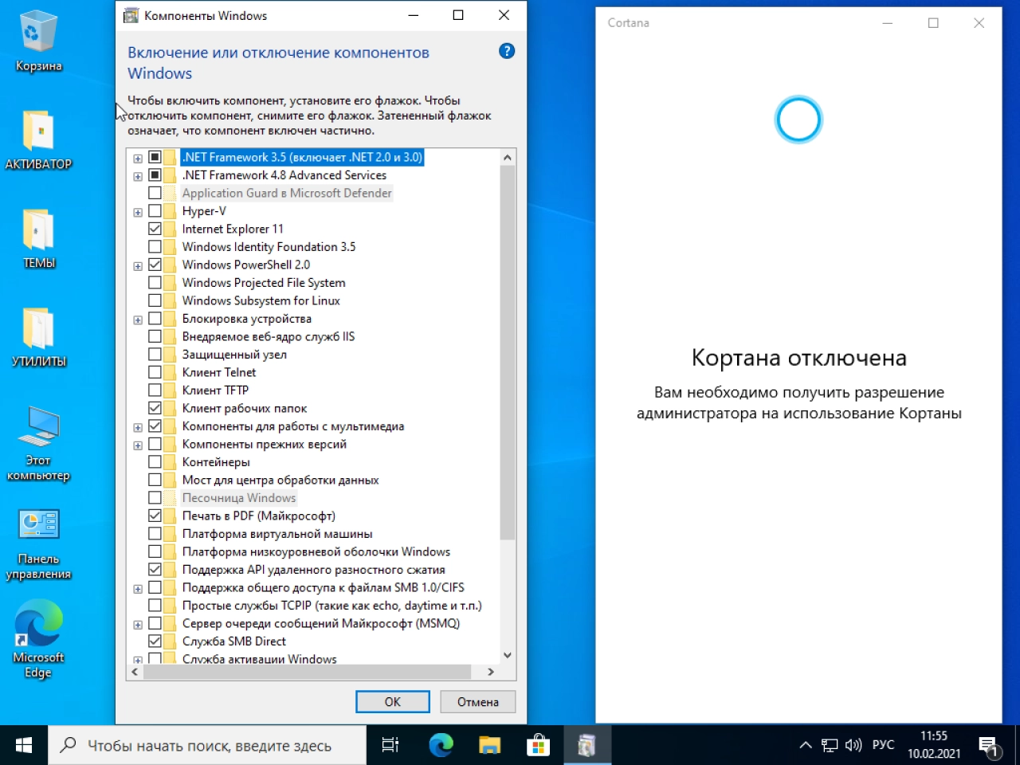
Task: Expand the Hyper-V tree node
Action: pos(138,213)
